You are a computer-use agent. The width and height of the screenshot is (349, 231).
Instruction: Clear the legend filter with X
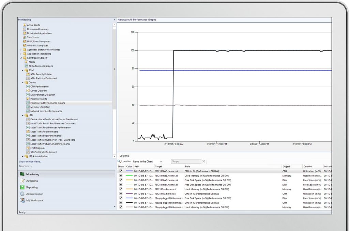click(203, 161)
